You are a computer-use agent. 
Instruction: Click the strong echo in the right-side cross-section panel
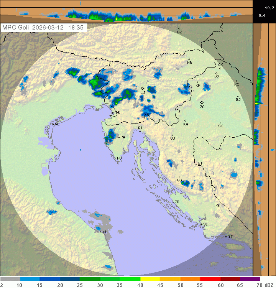coord(259,103)
